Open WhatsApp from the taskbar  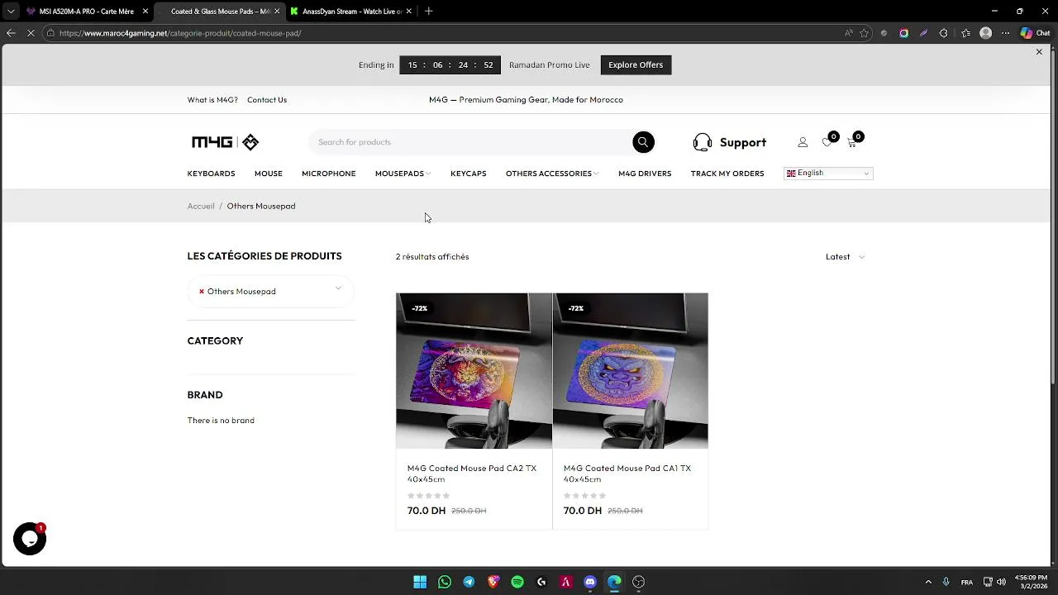445,582
